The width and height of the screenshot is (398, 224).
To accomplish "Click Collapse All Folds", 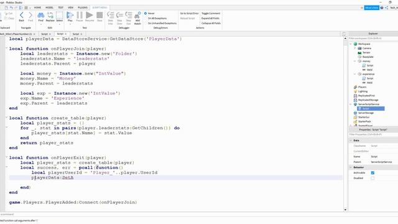I will tap(211, 23).
